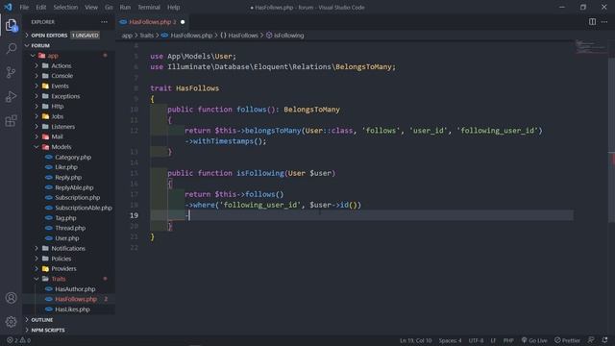Click the notifications bell icon
The height and width of the screenshot is (346, 615).
tap(604, 340)
